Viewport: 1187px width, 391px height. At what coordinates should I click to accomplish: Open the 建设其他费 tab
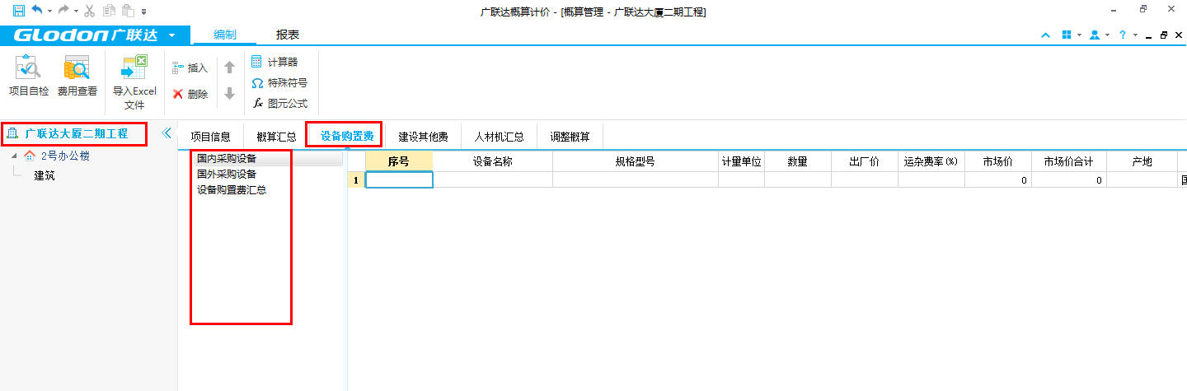pyautogui.click(x=423, y=137)
